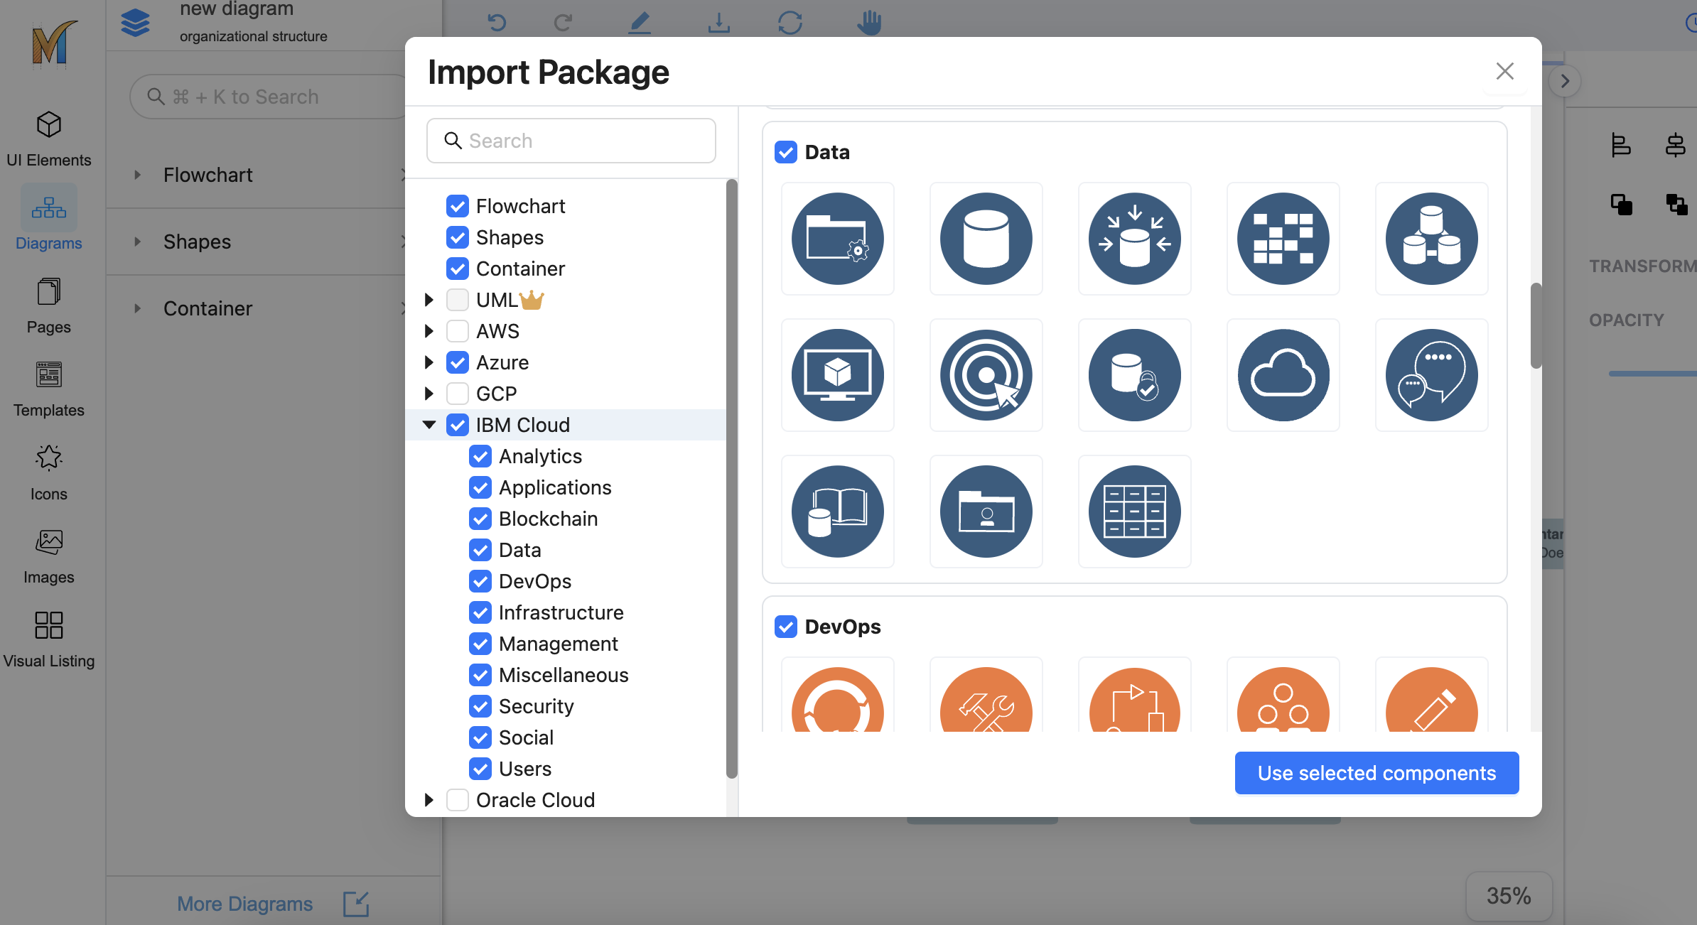Screen dimensions: 1697x925
Task: Close the Import Package dialog
Action: pyautogui.click(x=1504, y=71)
